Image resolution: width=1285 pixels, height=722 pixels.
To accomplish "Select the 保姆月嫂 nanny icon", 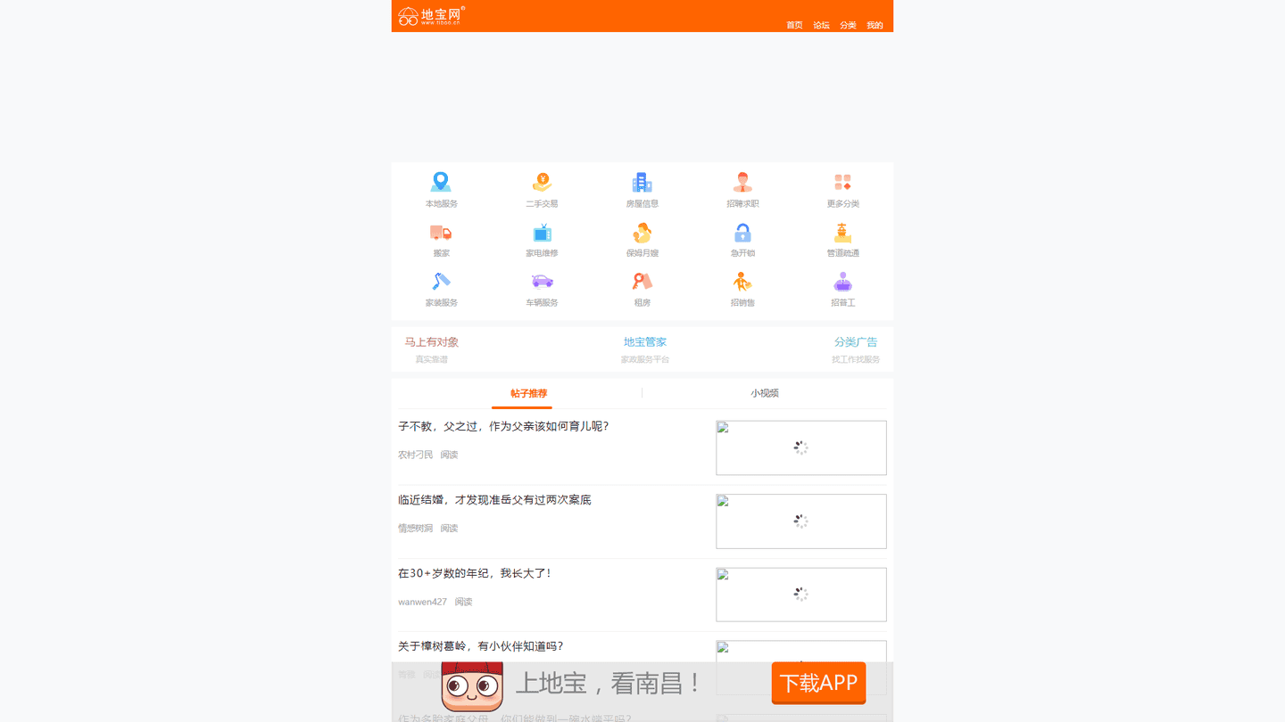I will [x=642, y=233].
